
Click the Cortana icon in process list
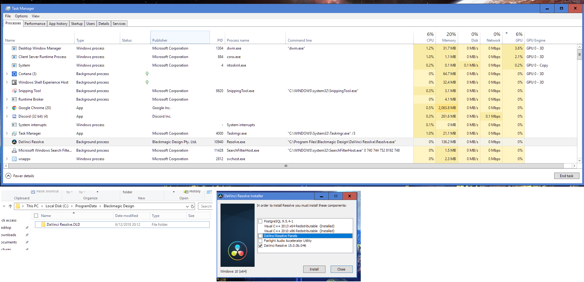(14, 74)
